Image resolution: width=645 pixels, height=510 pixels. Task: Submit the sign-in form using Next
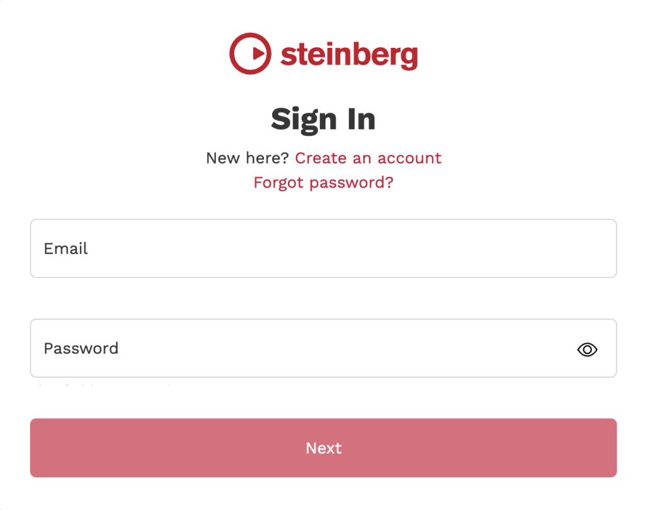point(323,448)
